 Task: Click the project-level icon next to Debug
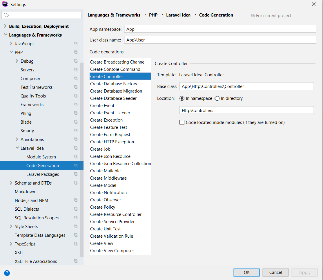pos(76,61)
